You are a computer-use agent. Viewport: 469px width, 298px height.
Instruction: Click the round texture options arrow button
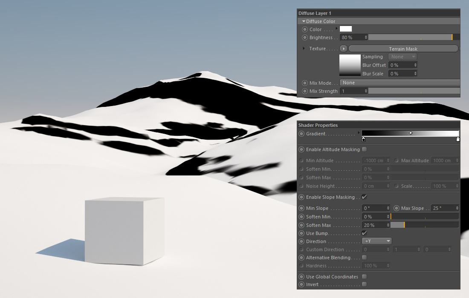(x=344, y=49)
